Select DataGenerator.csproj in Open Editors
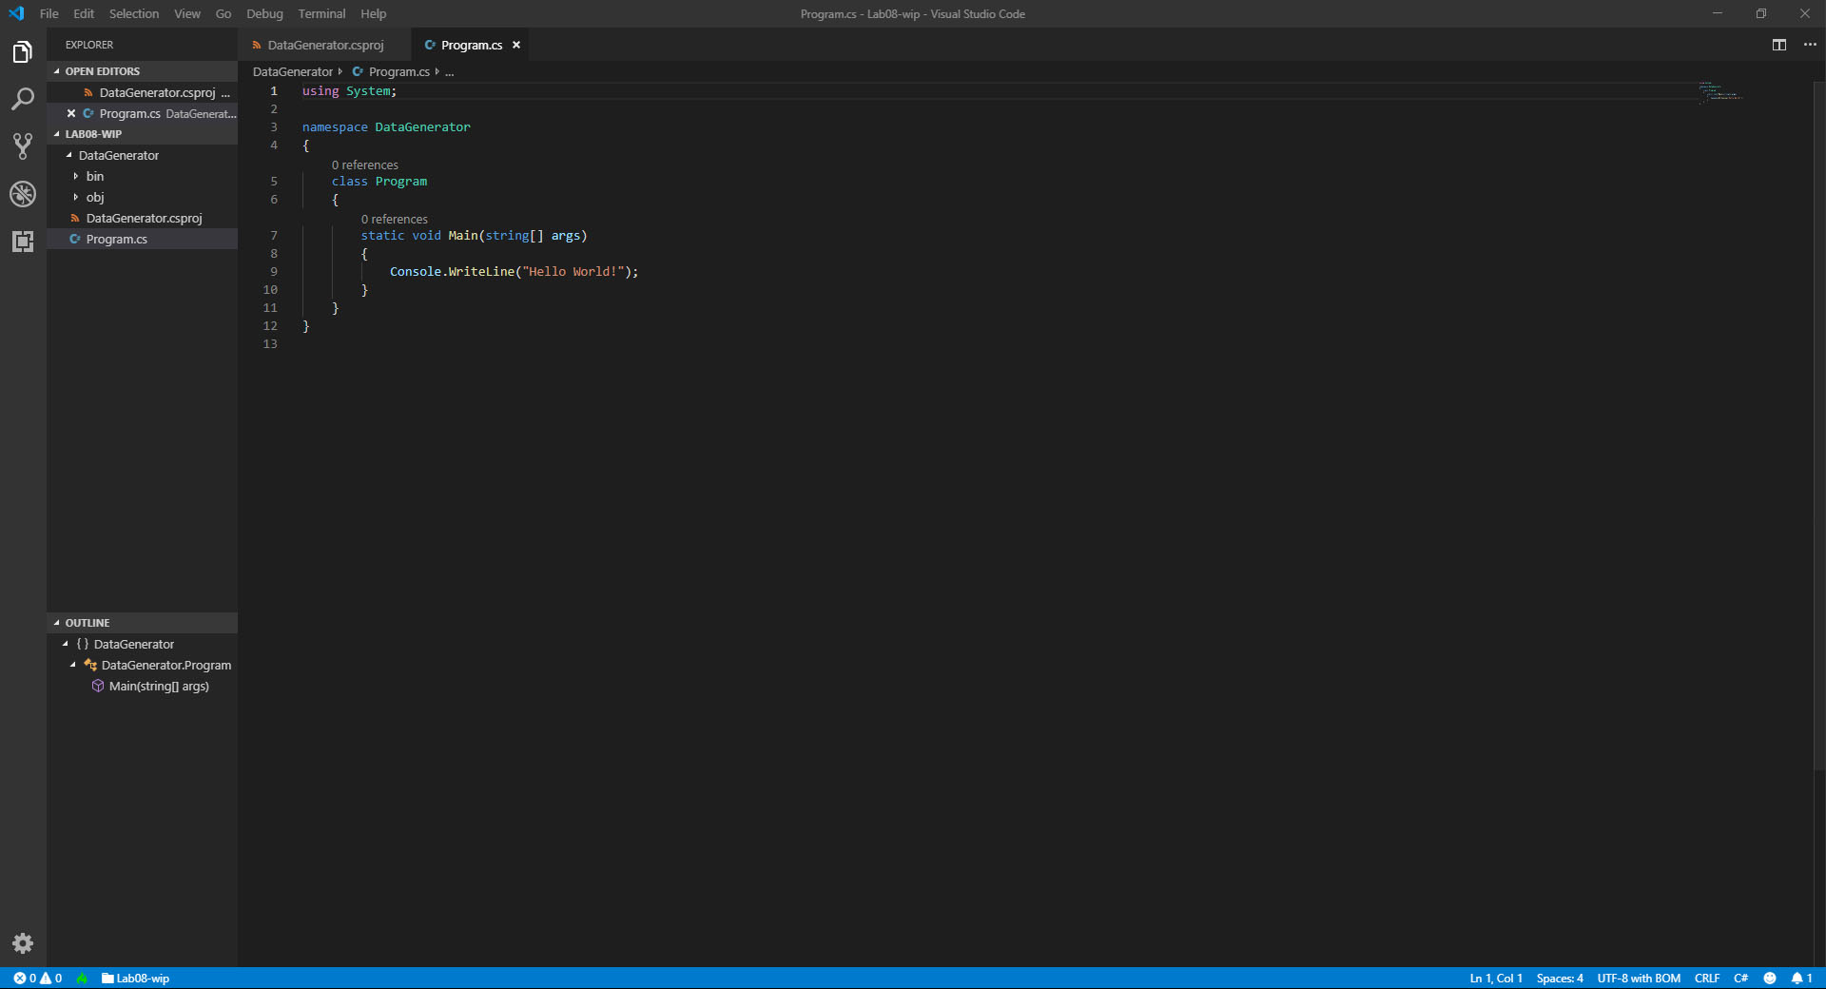The width and height of the screenshot is (1826, 989). (143, 92)
